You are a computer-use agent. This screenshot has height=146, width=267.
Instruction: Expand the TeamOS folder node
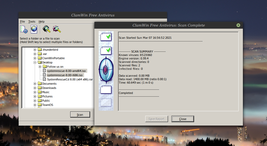(x=35, y=105)
